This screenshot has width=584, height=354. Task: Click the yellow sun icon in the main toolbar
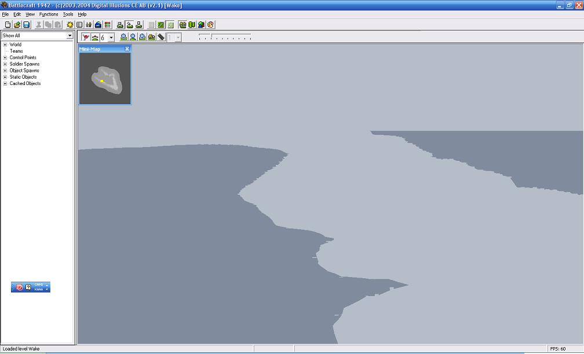(70, 25)
